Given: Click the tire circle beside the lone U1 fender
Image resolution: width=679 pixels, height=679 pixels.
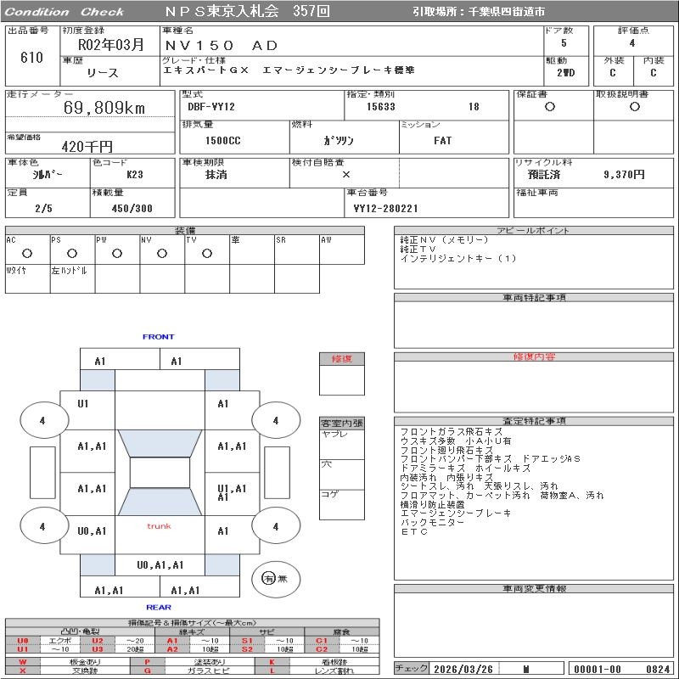Looking at the screenshot, I should [42, 420].
